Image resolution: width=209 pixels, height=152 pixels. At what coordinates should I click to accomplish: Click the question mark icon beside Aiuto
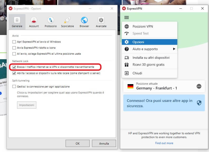(127, 49)
